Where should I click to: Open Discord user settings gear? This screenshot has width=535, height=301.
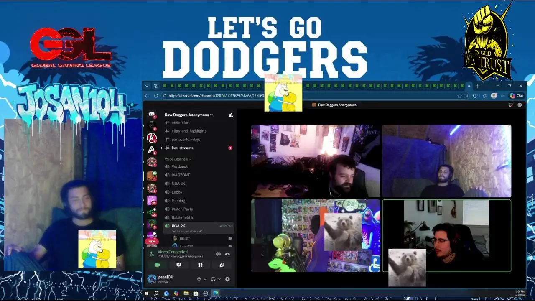tap(227, 279)
